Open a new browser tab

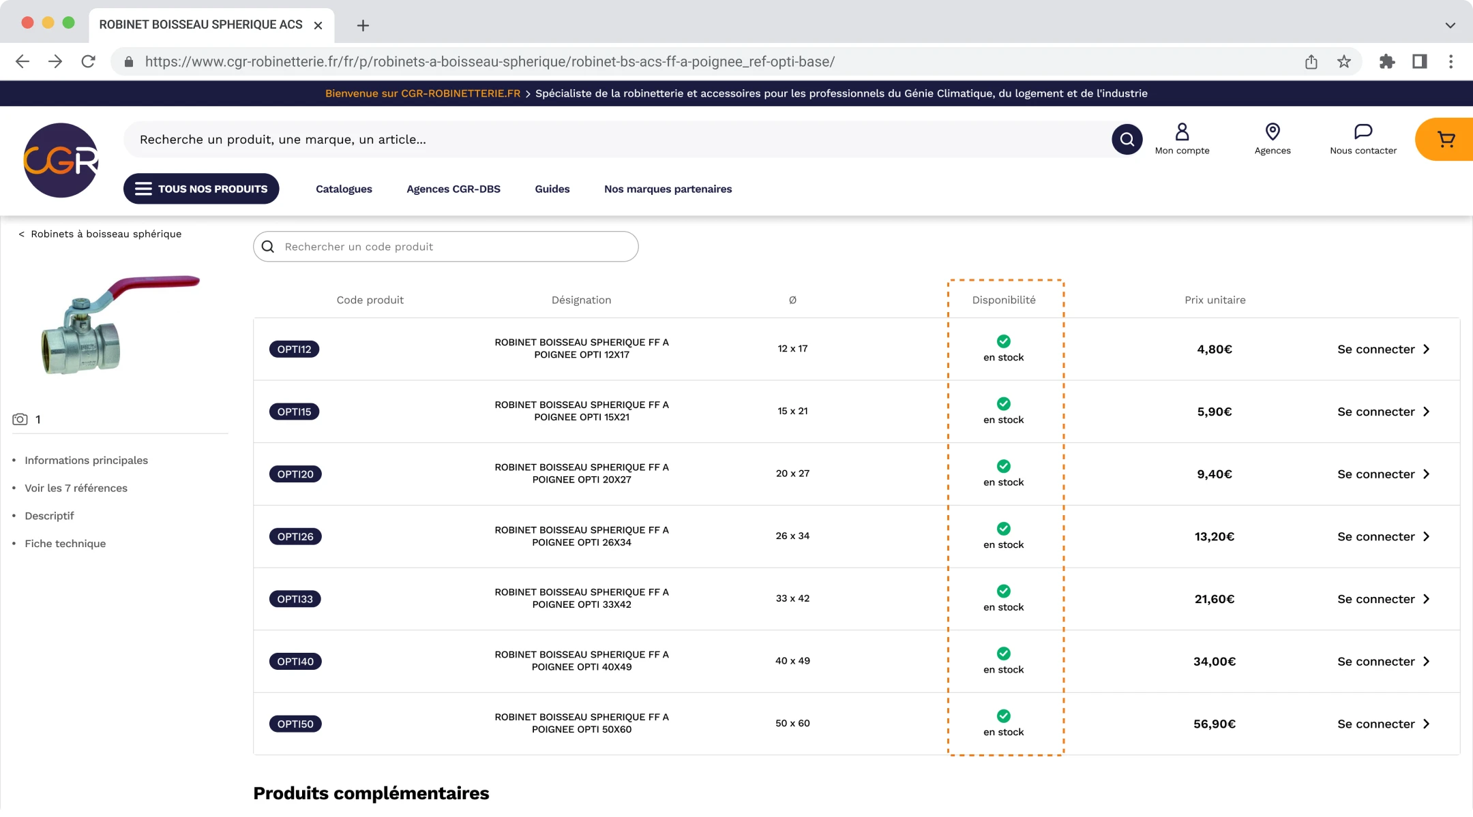coord(363,26)
